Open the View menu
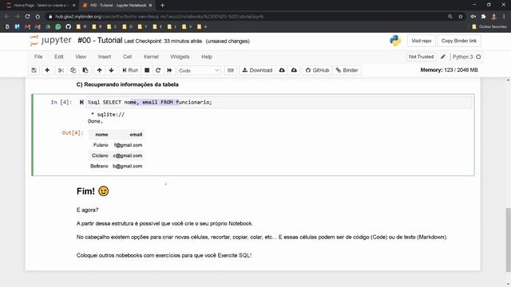 [81, 57]
